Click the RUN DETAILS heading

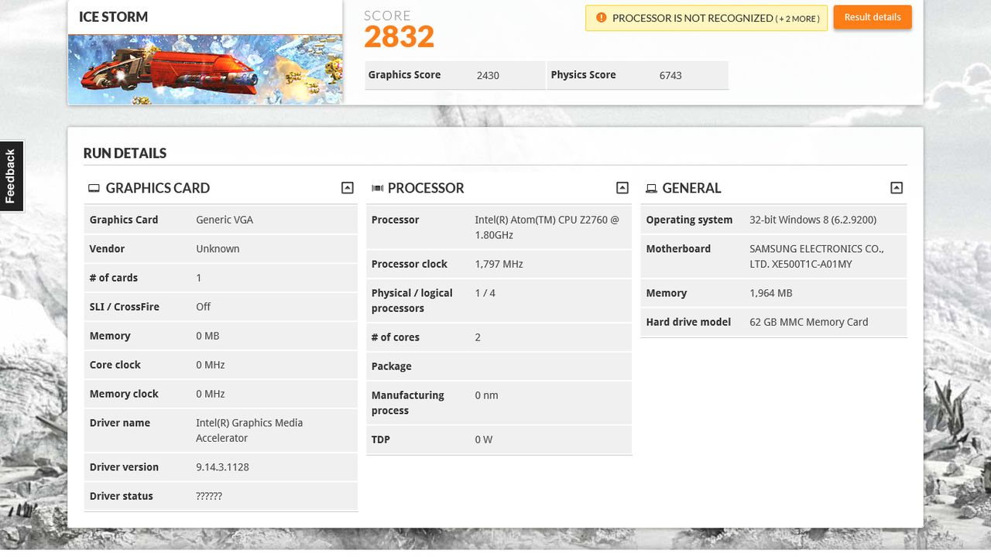[125, 153]
